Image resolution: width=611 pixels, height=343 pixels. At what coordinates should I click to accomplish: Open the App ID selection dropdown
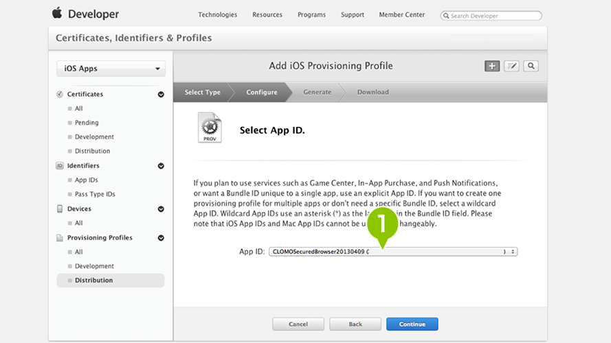click(x=393, y=252)
